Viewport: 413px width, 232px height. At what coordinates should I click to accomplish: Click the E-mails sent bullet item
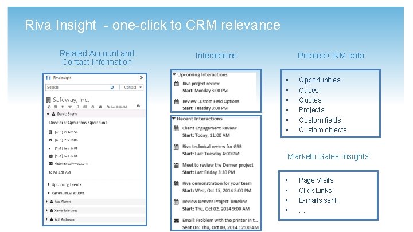317,200
